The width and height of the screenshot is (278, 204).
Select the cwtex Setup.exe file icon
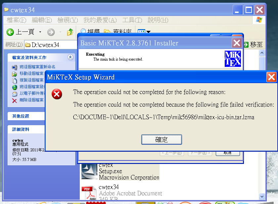[x=89, y=172]
